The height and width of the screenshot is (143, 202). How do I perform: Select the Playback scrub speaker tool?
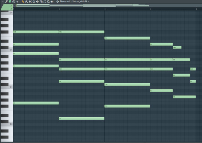coord(52,1)
